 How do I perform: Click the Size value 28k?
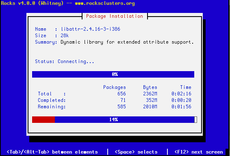coord(65,36)
